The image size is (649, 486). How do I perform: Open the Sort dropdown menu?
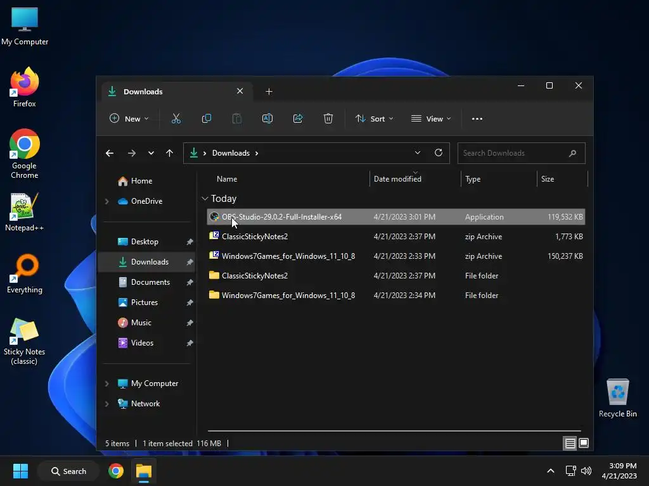[374, 118]
